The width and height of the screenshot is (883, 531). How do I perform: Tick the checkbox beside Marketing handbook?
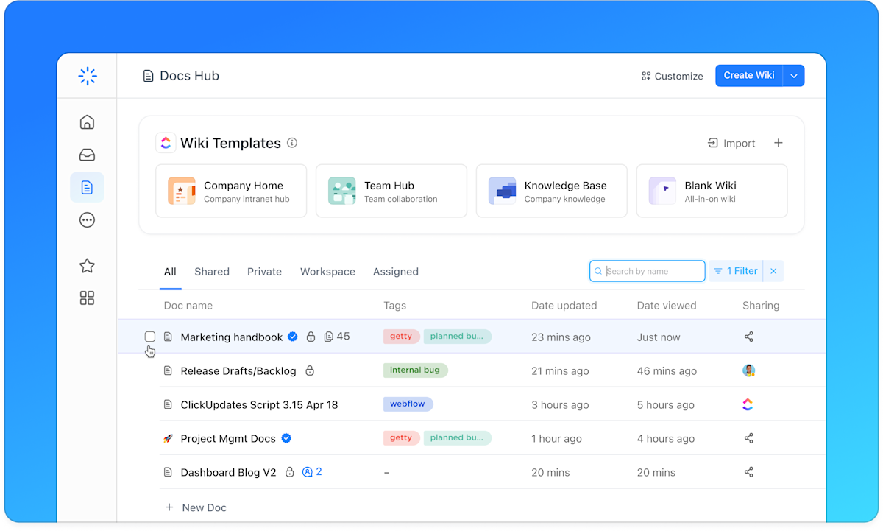(x=150, y=336)
